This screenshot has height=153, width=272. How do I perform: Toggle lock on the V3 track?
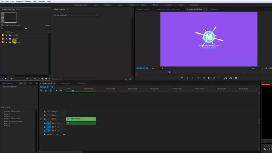coord(45,112)
